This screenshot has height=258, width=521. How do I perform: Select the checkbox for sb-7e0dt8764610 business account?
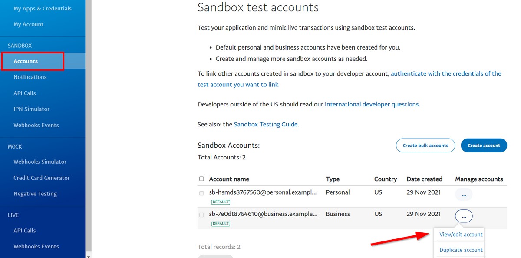coord(201,215)
